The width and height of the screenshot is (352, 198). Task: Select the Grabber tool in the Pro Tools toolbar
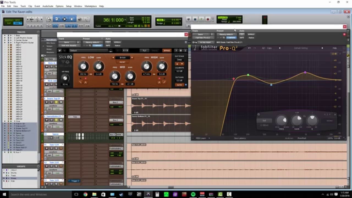72,19
